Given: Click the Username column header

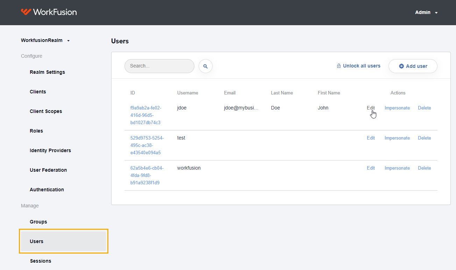Looking at the screenshot, I should coord(188,93).
